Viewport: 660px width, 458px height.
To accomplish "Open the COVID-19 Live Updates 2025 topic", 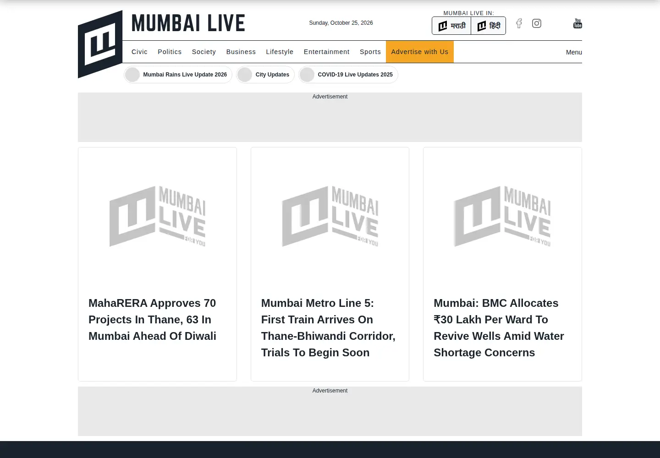I will (x=348, y=75).
